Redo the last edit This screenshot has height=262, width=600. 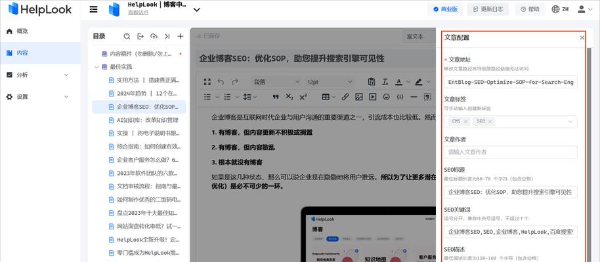[x=234, y=82]
